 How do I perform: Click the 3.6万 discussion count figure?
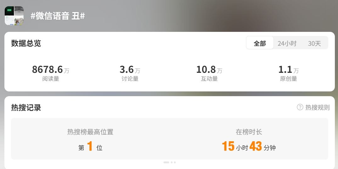click(130, 70)
